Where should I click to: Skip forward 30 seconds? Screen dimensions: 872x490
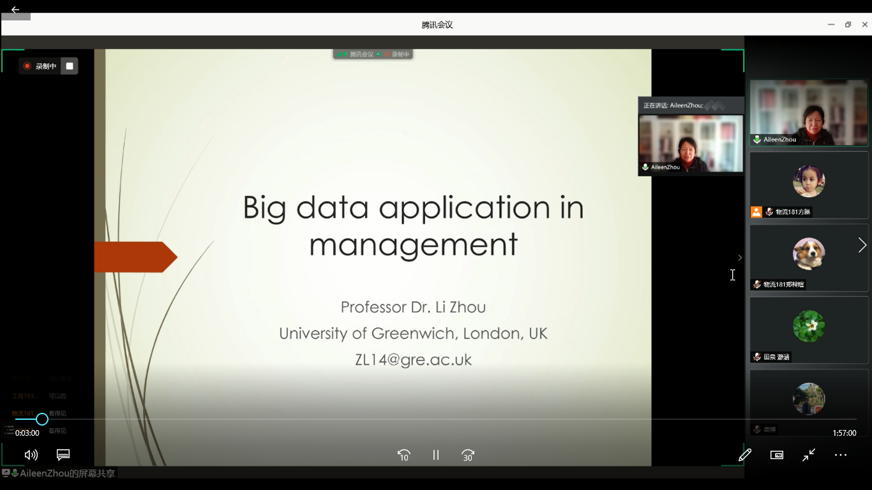click(468, 455)
